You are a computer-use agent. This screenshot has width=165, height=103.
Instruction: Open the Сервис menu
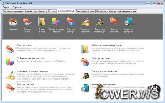(6, 7)
